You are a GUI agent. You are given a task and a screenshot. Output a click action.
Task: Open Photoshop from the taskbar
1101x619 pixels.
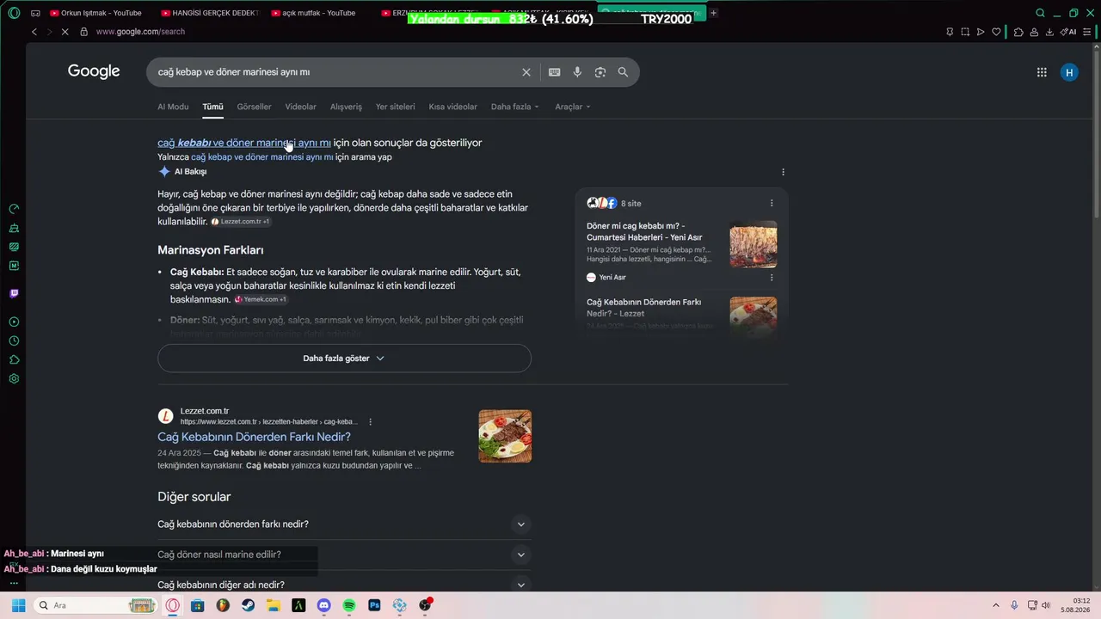point(374,605)
